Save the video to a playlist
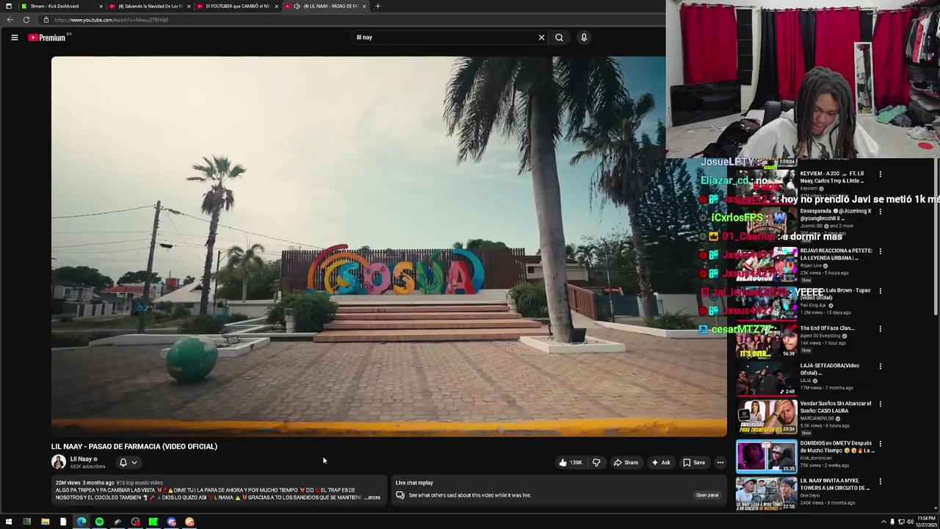Image resolution: width=940 pixels, height=529 pixels. click(x=694, y=462)
